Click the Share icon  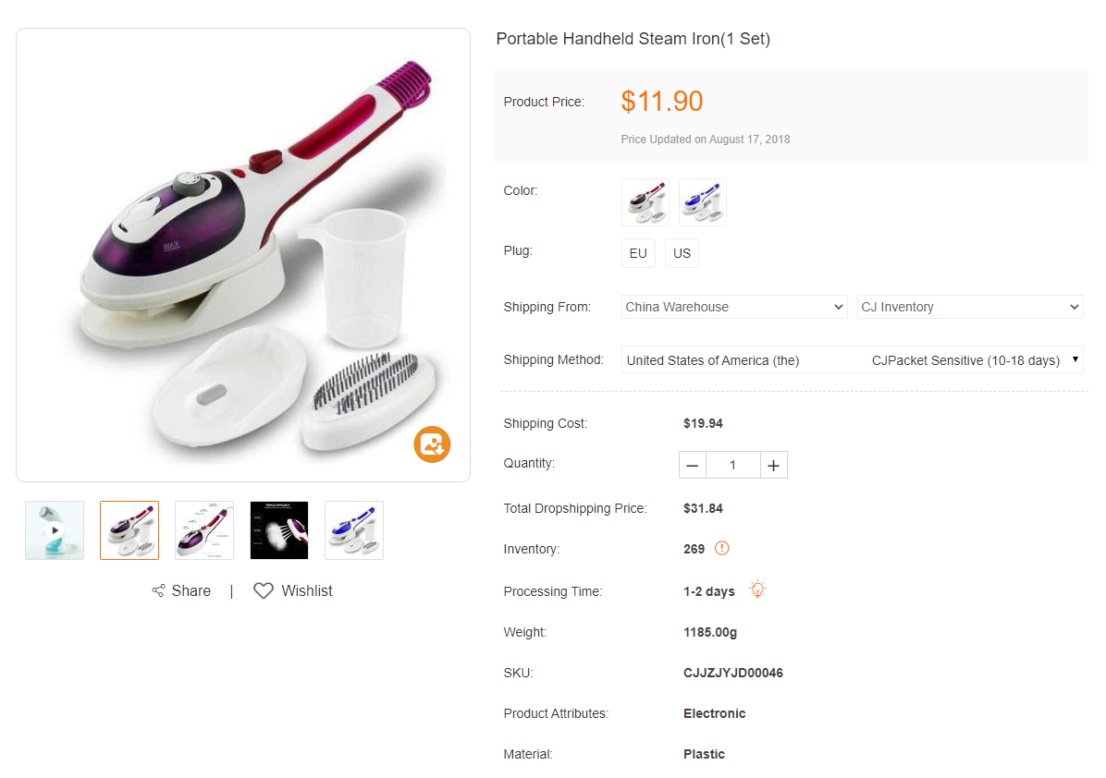point(158,591)
